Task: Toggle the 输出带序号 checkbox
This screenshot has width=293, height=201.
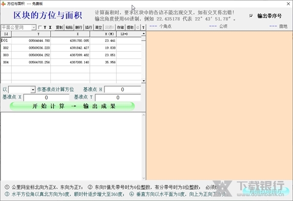Action: (251, 16)
